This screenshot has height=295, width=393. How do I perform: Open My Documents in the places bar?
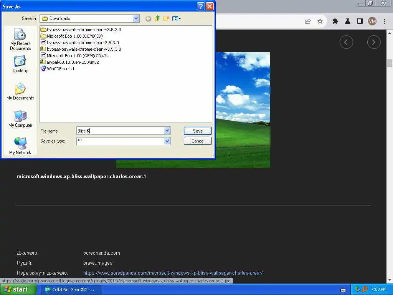point(20,91)
